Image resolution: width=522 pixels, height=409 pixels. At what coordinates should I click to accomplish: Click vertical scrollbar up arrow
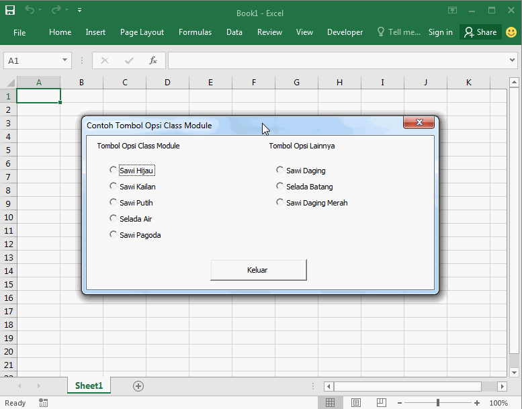pos(514,82)
